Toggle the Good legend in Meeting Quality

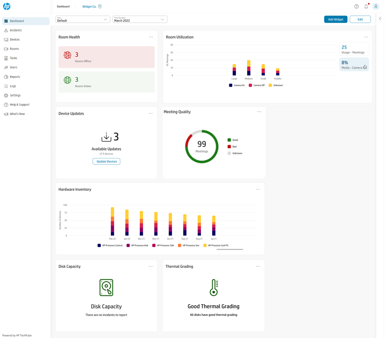pyautogui.click(x=233, y=140)
